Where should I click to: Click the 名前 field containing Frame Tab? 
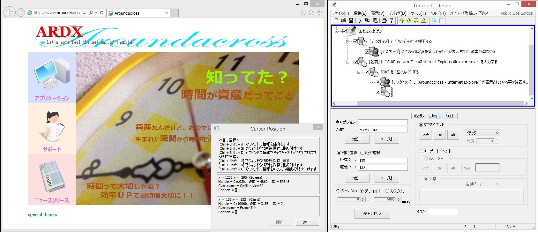(383, 130)
